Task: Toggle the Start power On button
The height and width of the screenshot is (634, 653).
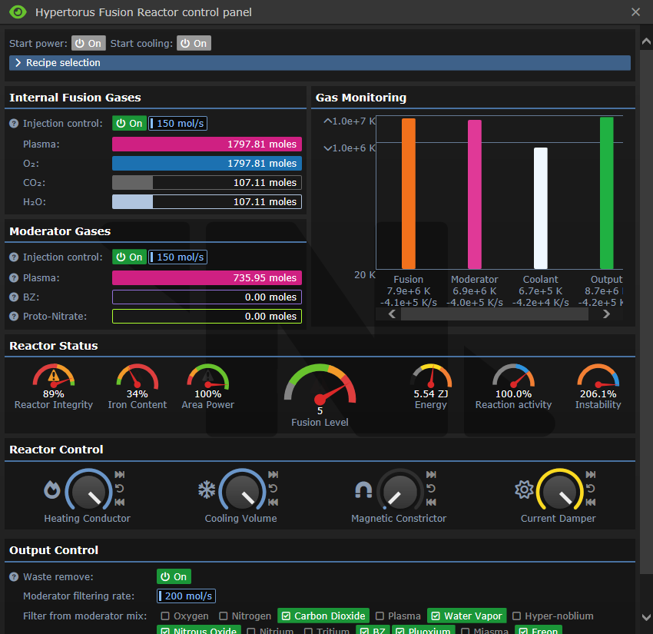Action: tap(88, 43)
